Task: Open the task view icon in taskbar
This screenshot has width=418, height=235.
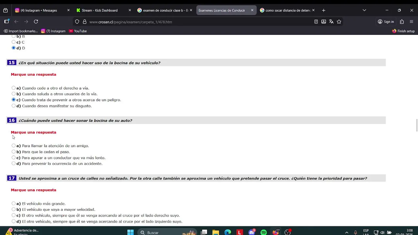Action: click(x=204, y=232)
